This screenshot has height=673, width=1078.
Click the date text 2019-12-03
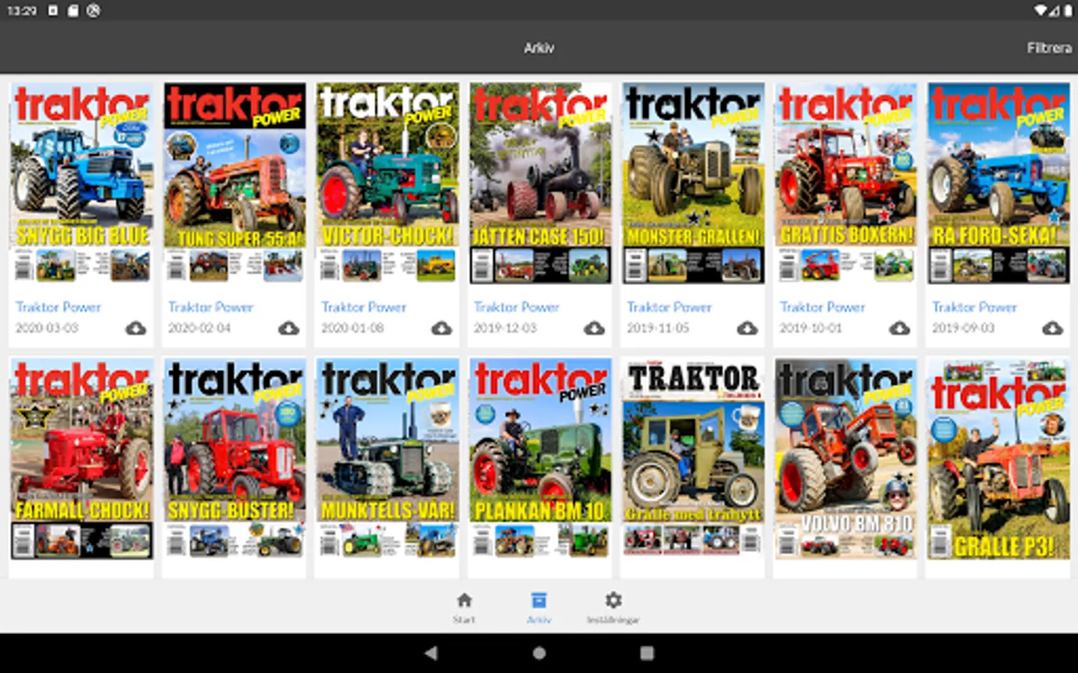(505, 328)
